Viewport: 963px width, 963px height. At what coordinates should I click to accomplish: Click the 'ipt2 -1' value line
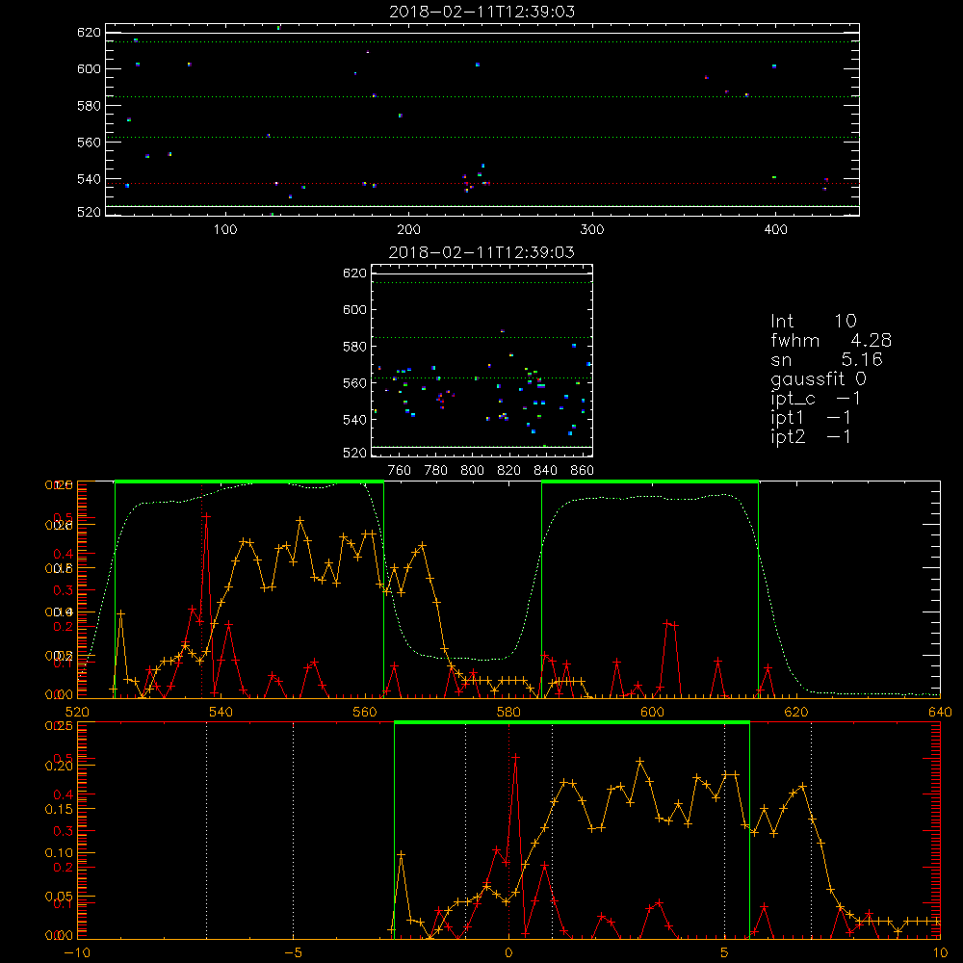pos(811,436)
